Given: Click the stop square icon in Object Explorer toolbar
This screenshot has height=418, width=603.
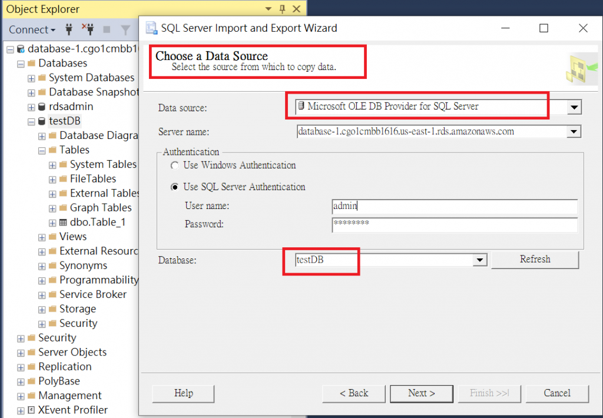Looking at the screenshot, I should (107, 29).
